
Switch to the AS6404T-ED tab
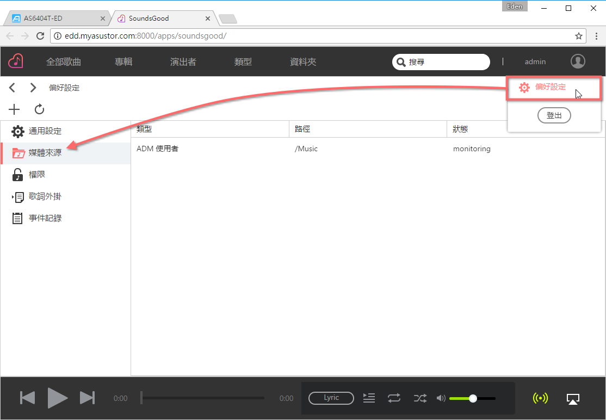(x=56, y=18)
